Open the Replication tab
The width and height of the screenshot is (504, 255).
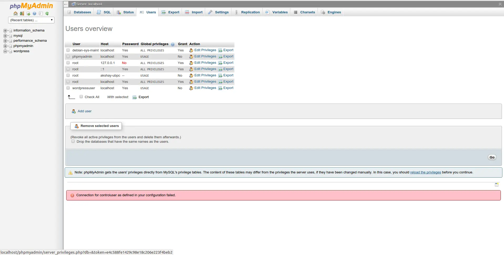coord(247,12)
